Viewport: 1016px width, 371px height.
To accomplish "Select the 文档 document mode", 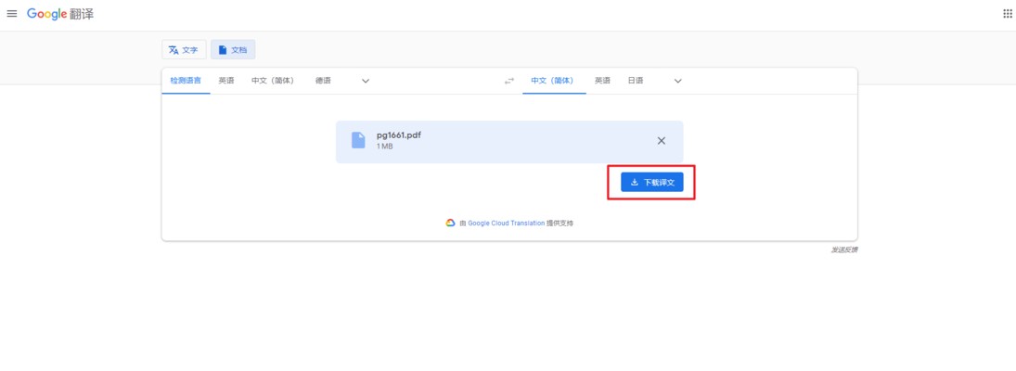I will click(233, 50).
